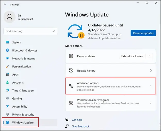161x131 pixels.
Task: Click the jin user avatar icon
Action: click(10, 17)
